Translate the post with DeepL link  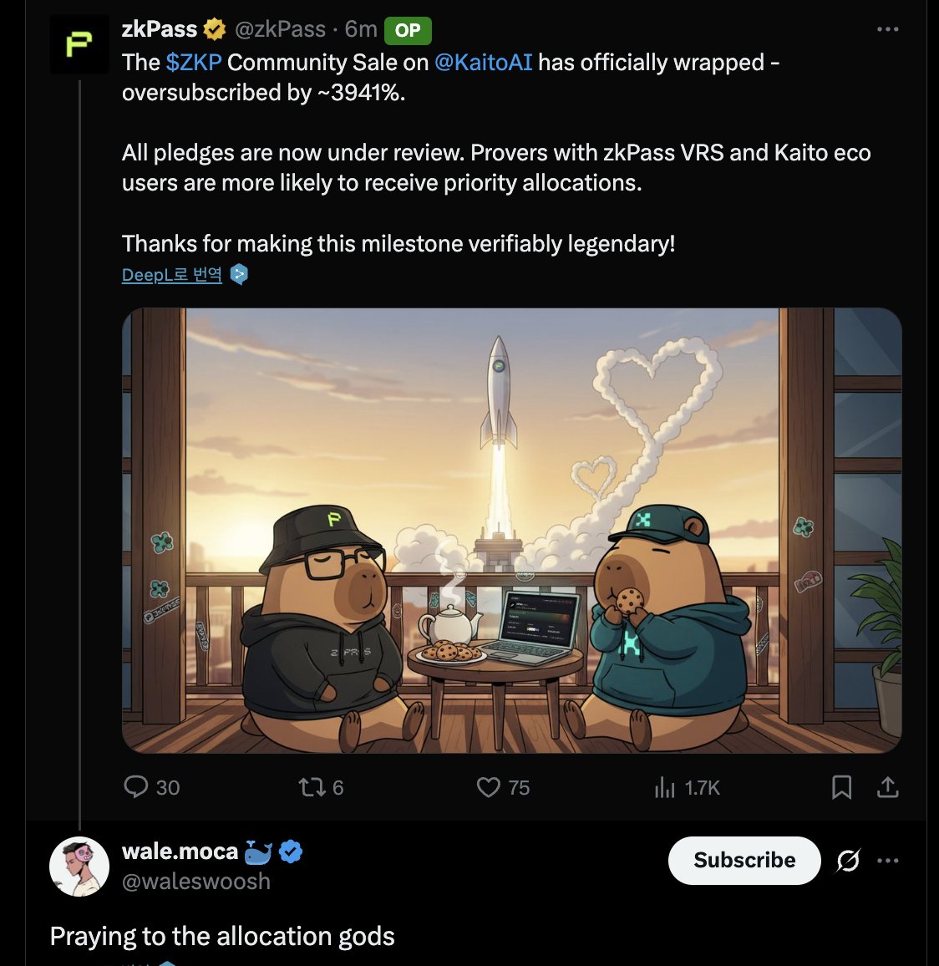coord(172,275)
